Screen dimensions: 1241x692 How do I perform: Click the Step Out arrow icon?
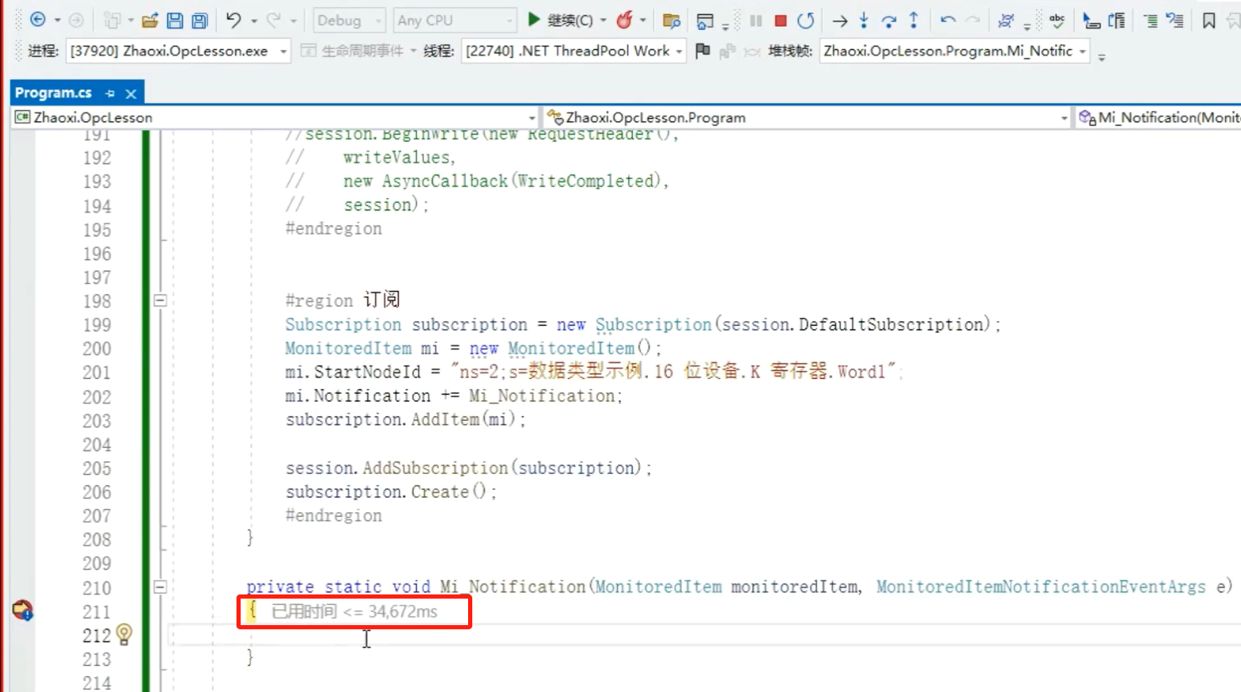pos(914,21)
